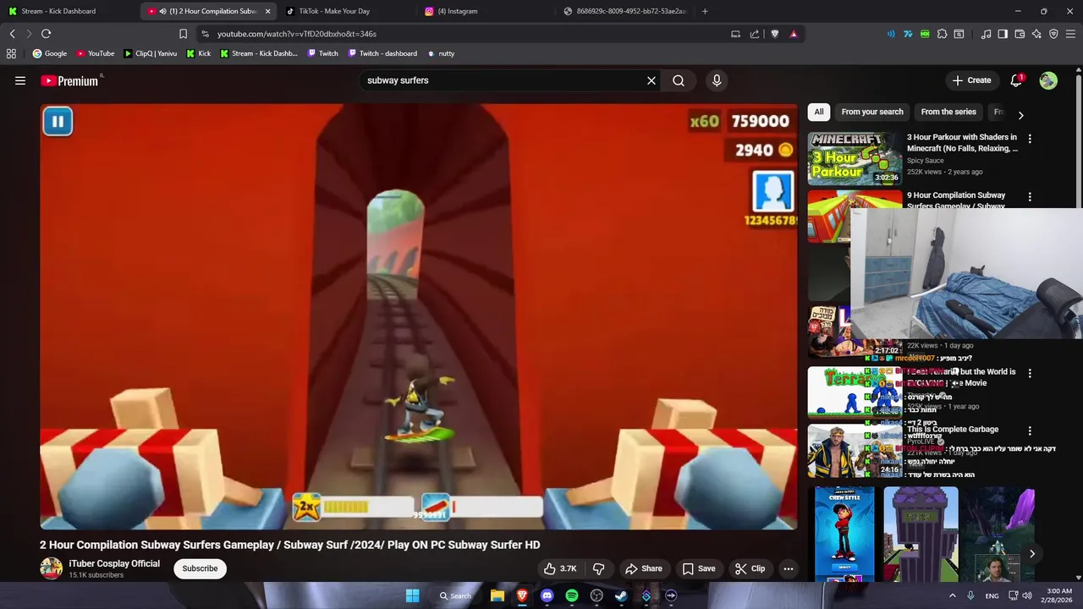Open the ClipQ | Yanivu bookmark

click(151, 53)
